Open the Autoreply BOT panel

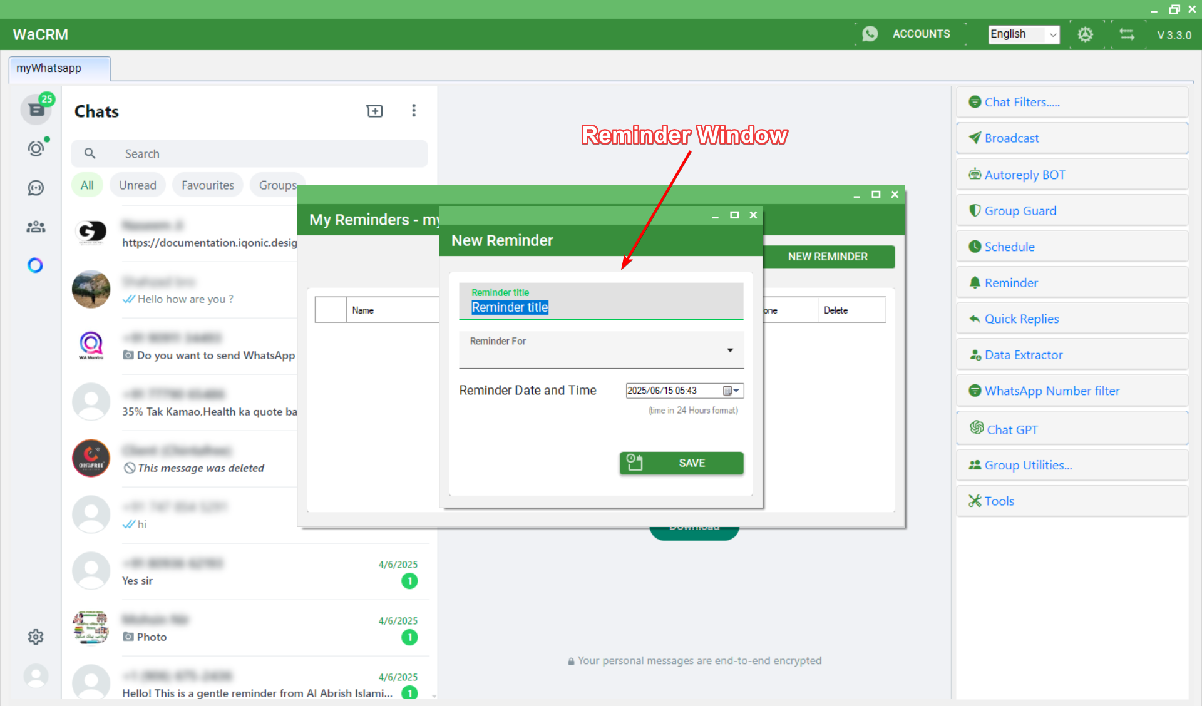click(x=1024, y=175)
